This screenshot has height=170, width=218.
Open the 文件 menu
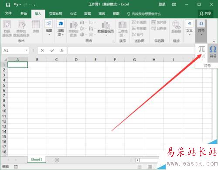tap(8, 14)
